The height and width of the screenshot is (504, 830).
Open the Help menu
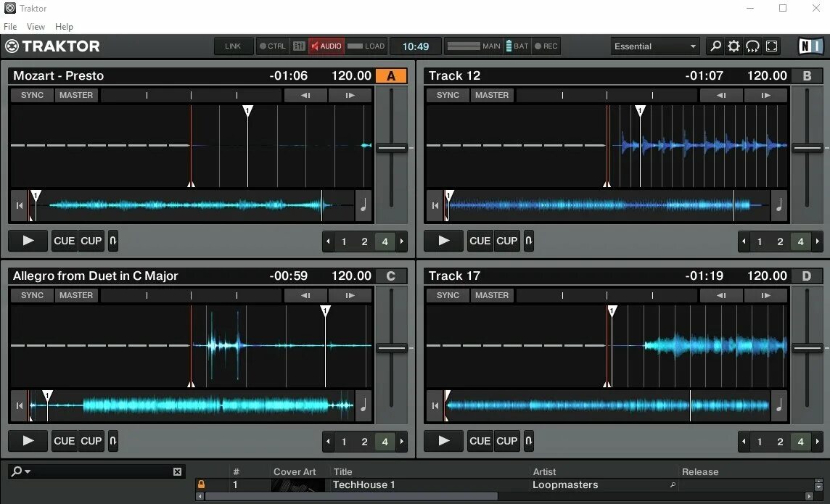pos(64,26)
